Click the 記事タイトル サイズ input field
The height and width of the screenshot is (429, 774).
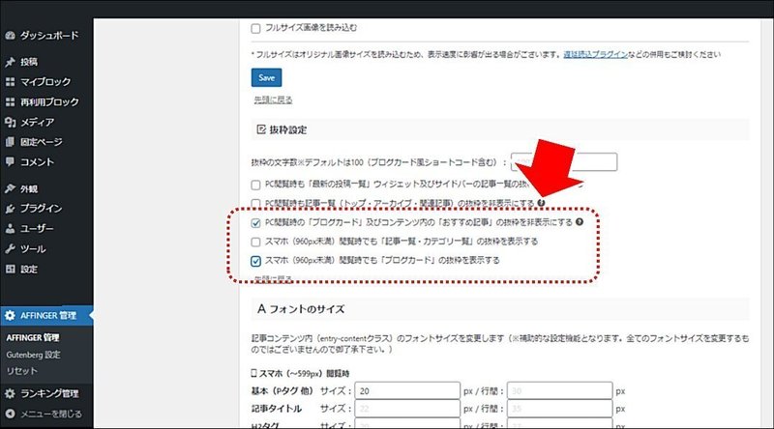[x=407, y=409]
